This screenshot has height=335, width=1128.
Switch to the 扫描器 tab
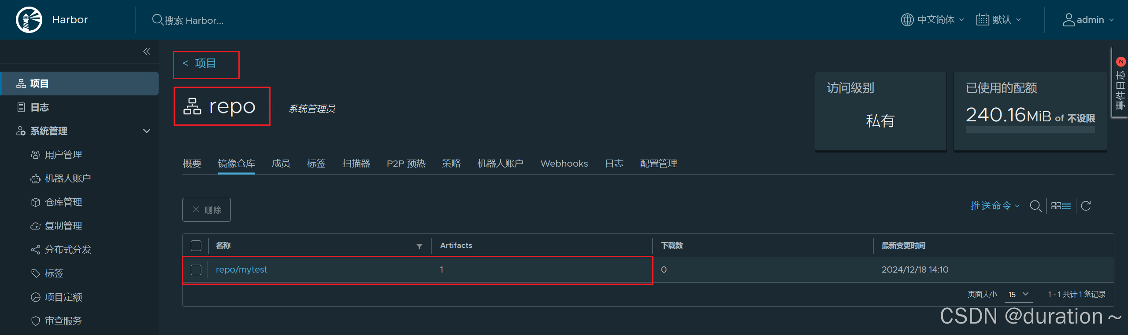coord(356,164)
